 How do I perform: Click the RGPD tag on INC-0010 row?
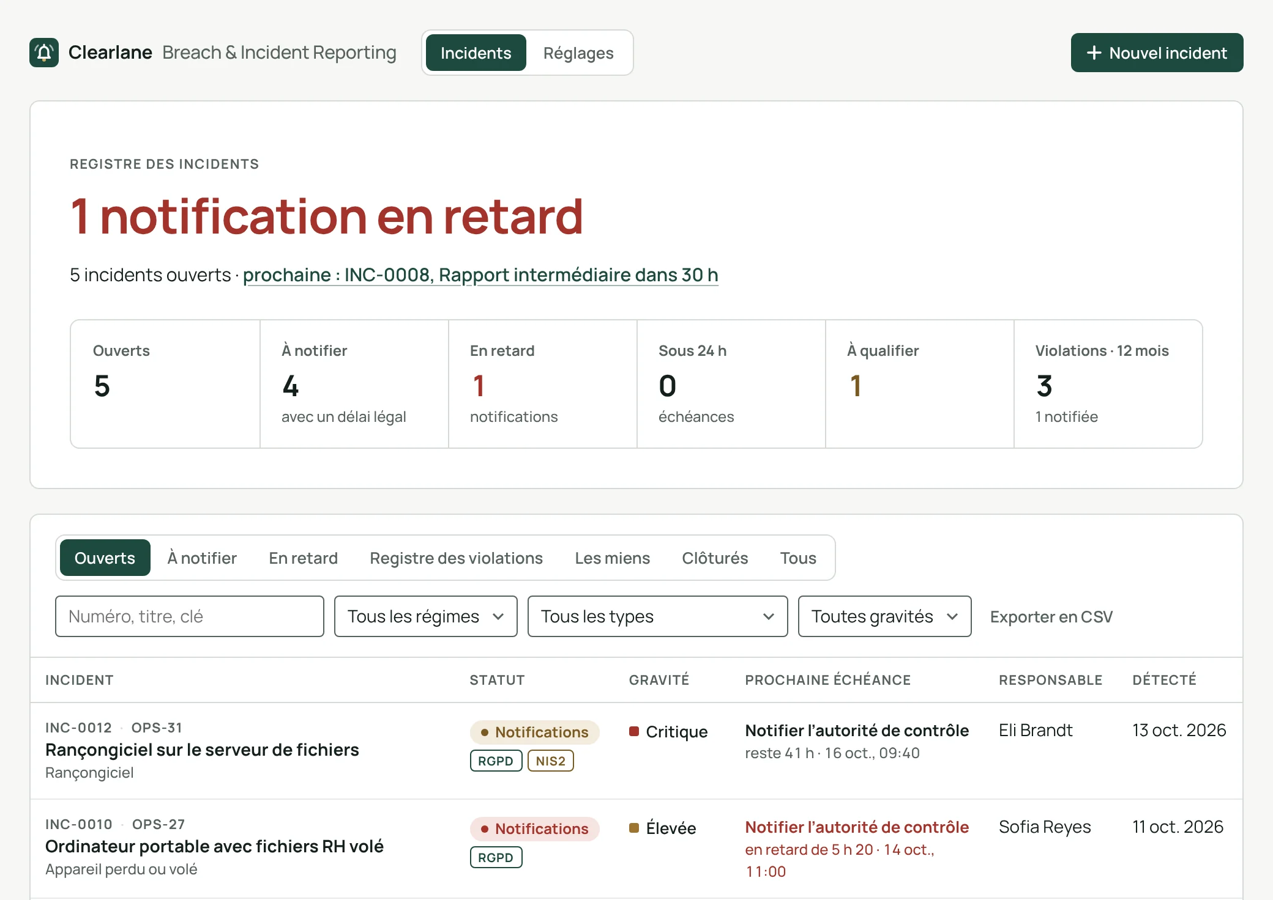496,857
